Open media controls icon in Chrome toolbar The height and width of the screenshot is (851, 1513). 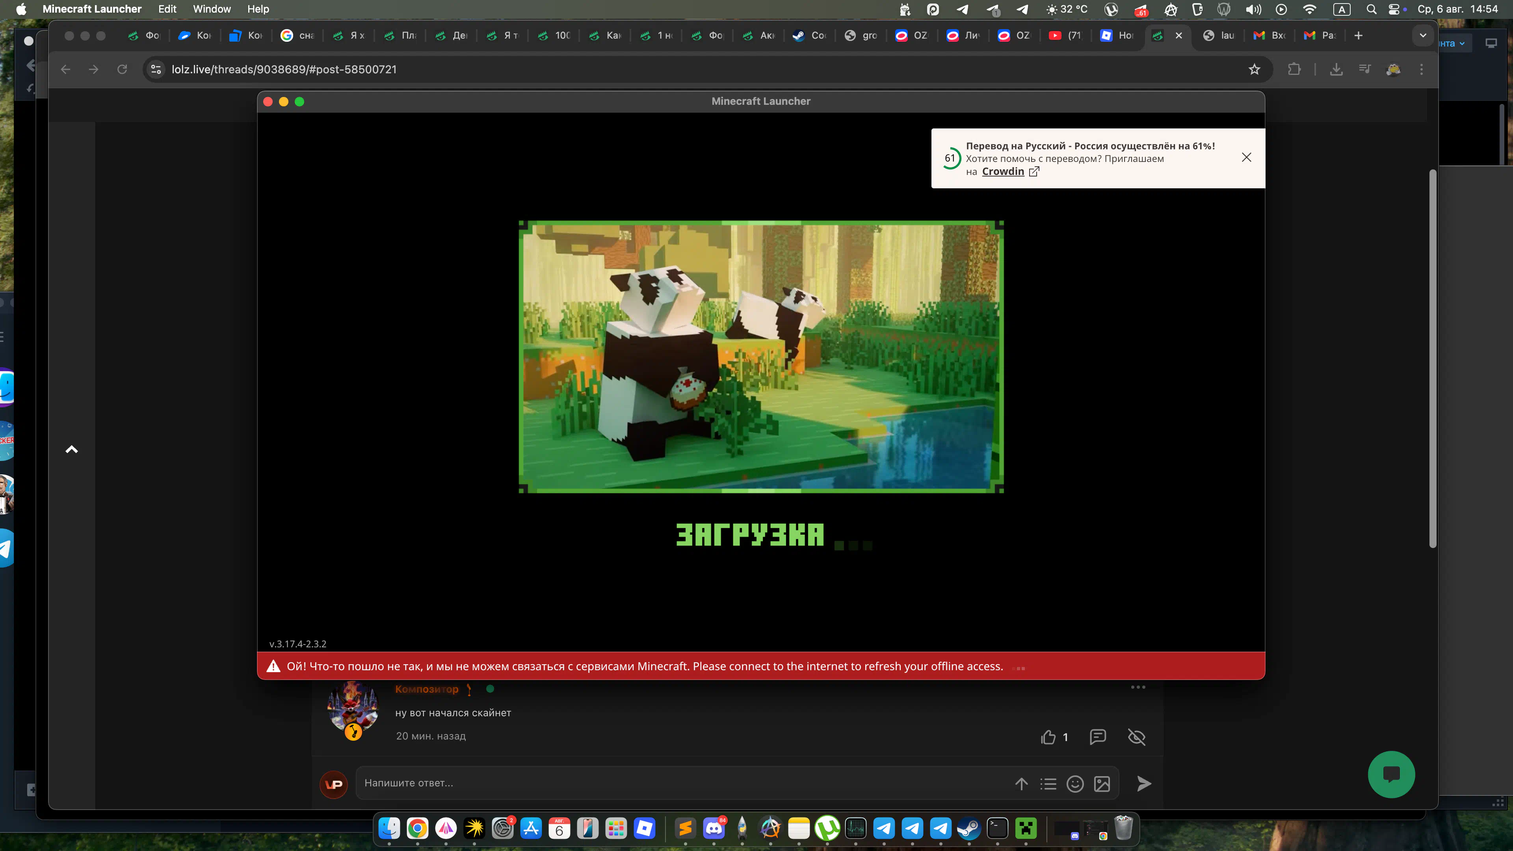1364,69
